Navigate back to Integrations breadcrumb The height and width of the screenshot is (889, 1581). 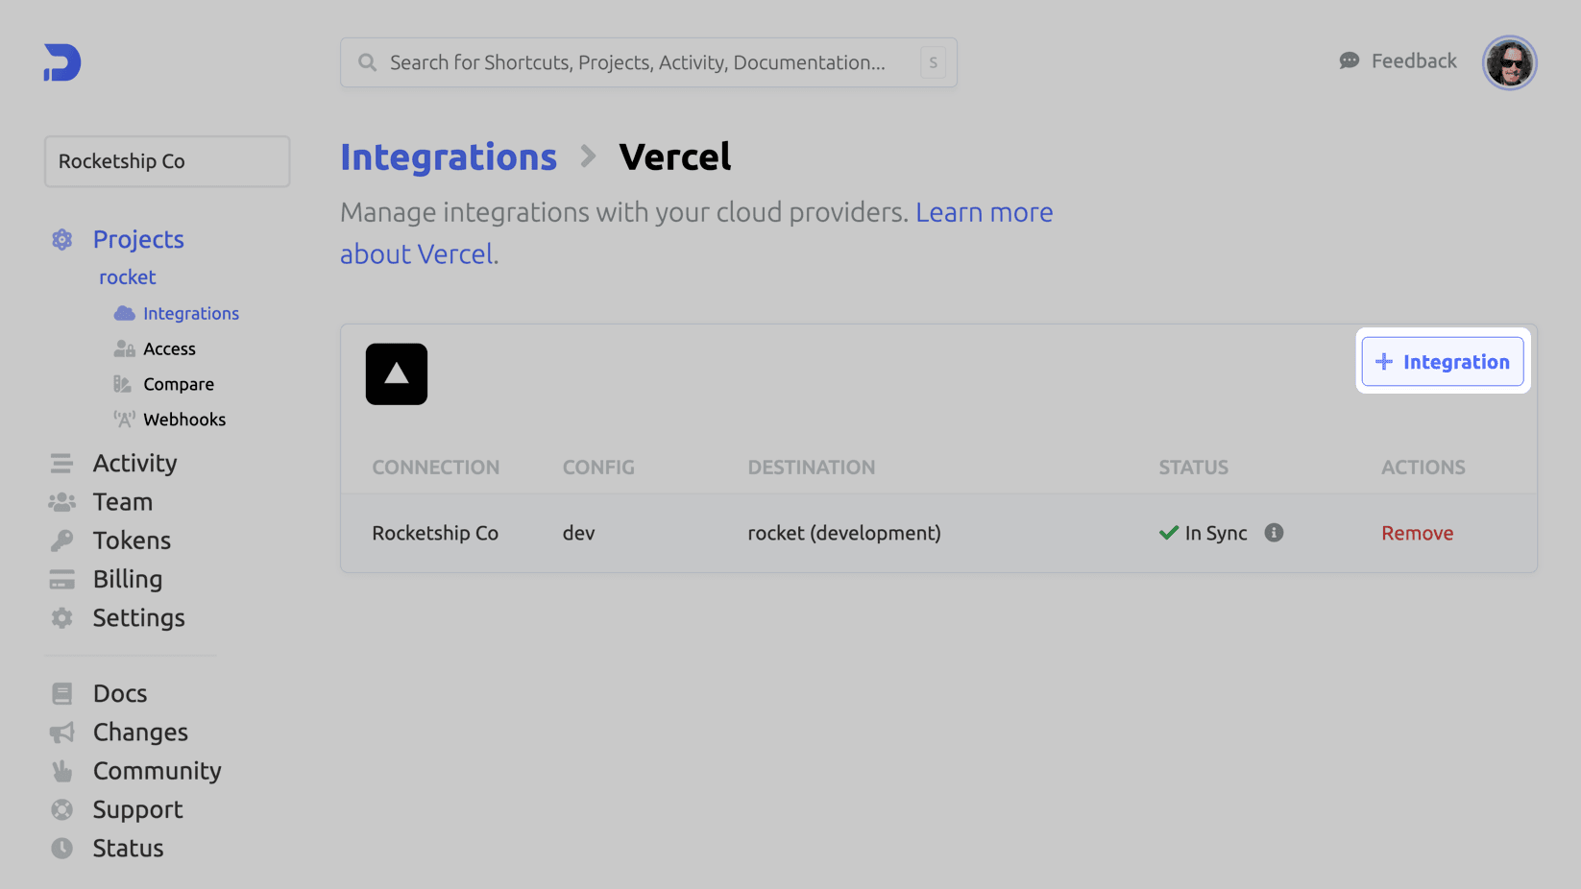449,157
